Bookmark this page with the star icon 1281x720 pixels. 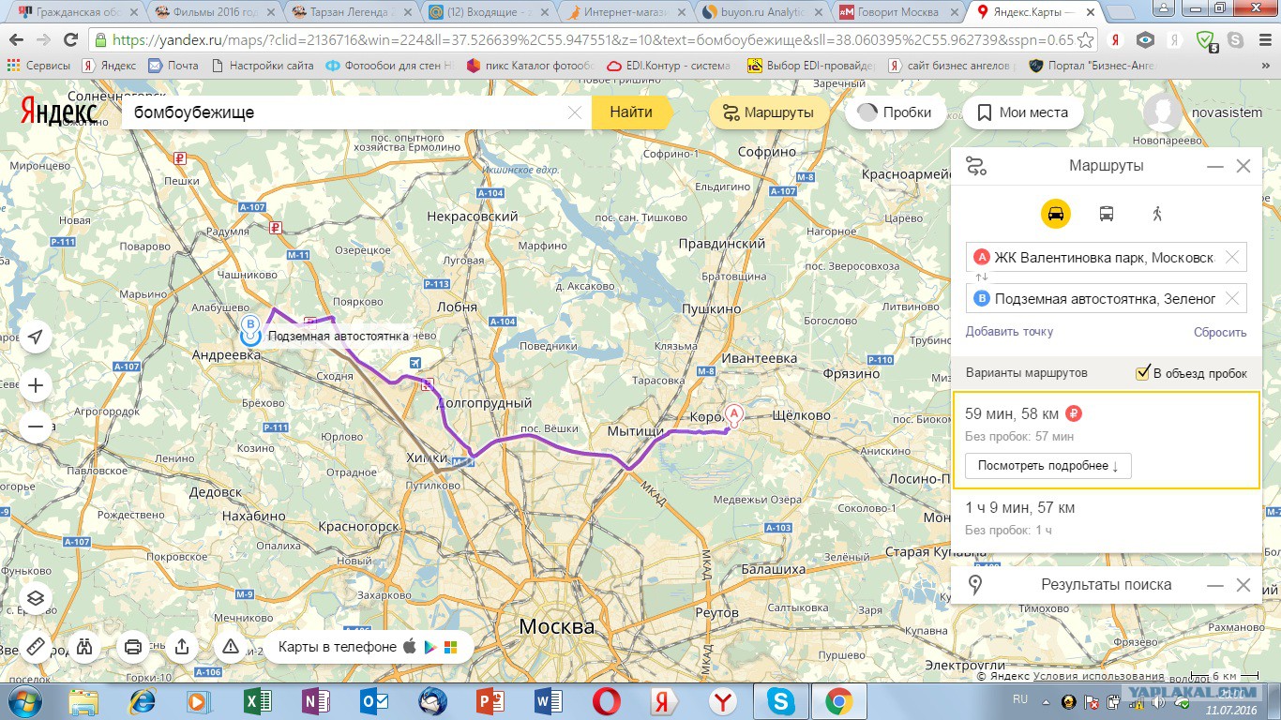[x=1086, y=40]
